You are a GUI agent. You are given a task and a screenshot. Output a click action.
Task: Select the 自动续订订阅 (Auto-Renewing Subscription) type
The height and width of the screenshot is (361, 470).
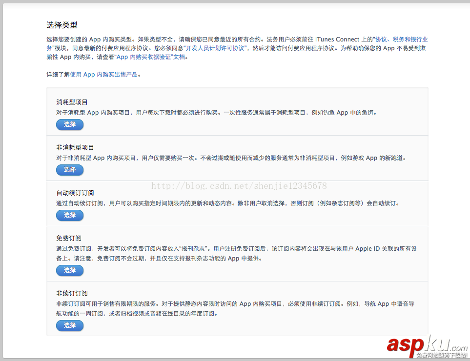tap(69, 215)
